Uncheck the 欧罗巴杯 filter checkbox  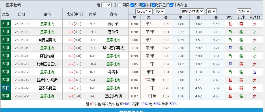coord(154,5)
